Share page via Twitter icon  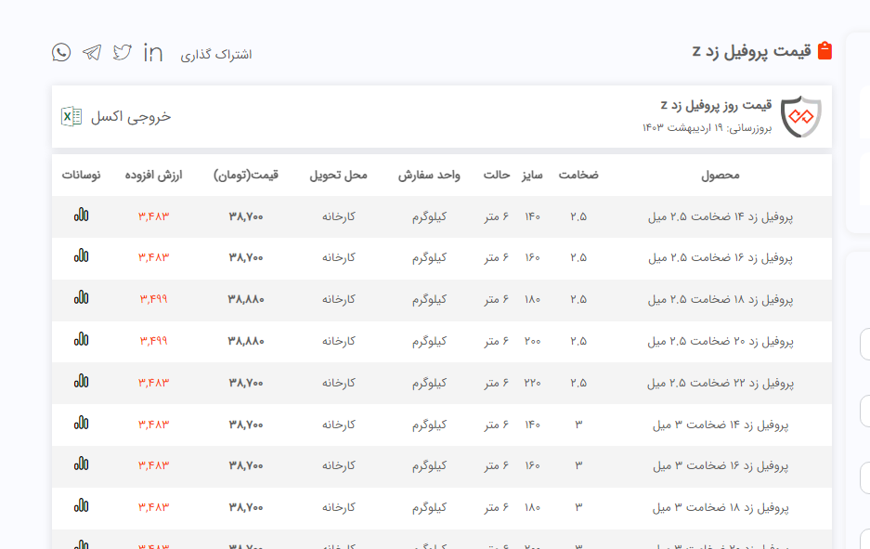[x=123, y=53]
